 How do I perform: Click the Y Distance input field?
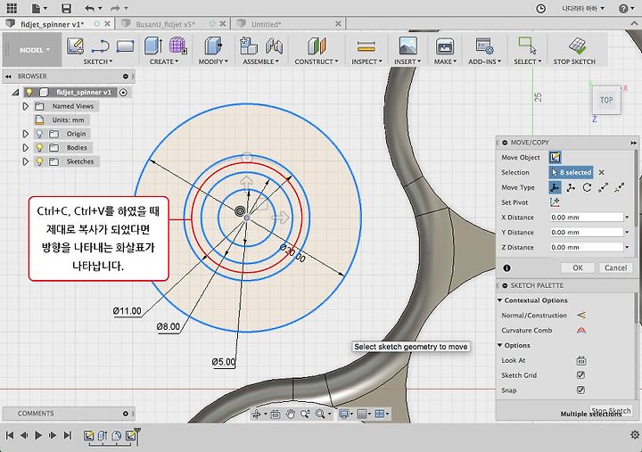(587, 232)
